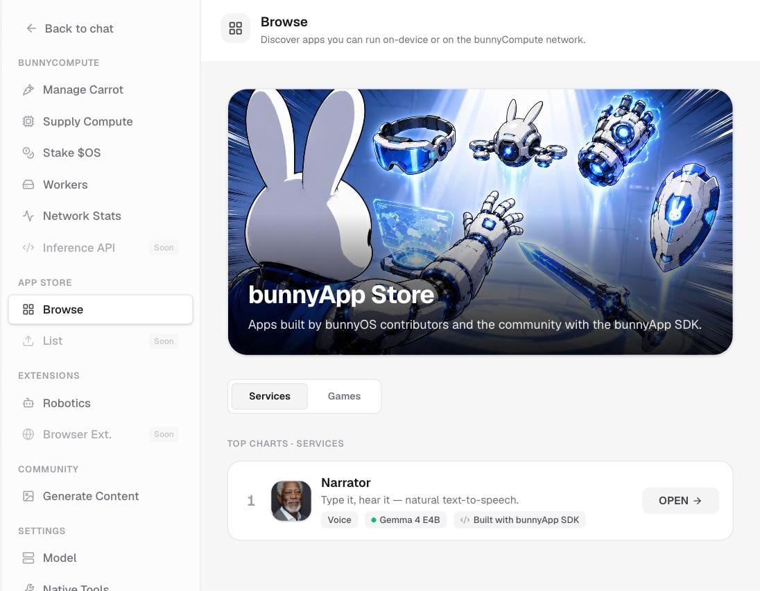
Task: Switch to the Services tab
Action: click(x=270, y=396)
